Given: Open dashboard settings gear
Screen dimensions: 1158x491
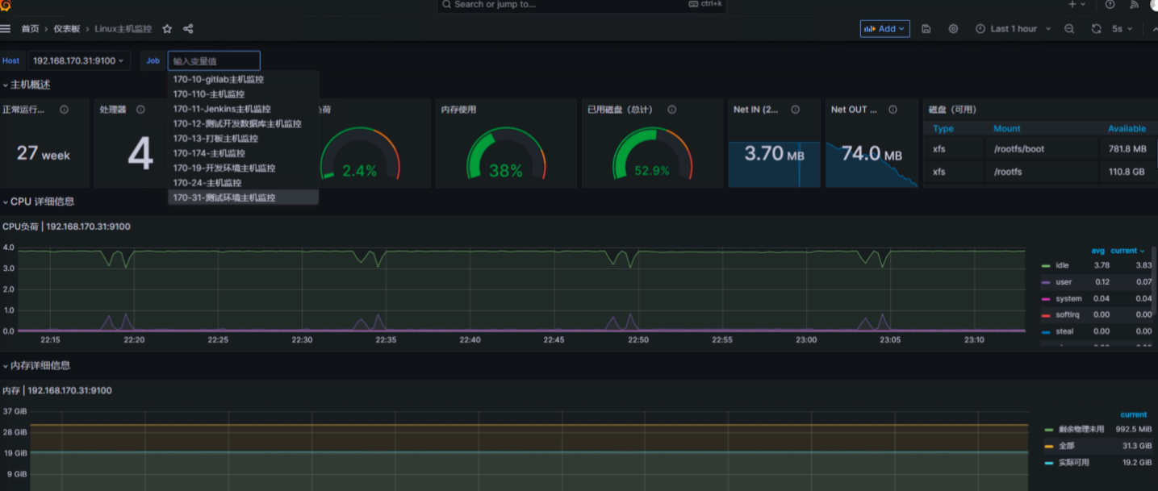Looking at the screenshot, I should click(x=953, y=29).
